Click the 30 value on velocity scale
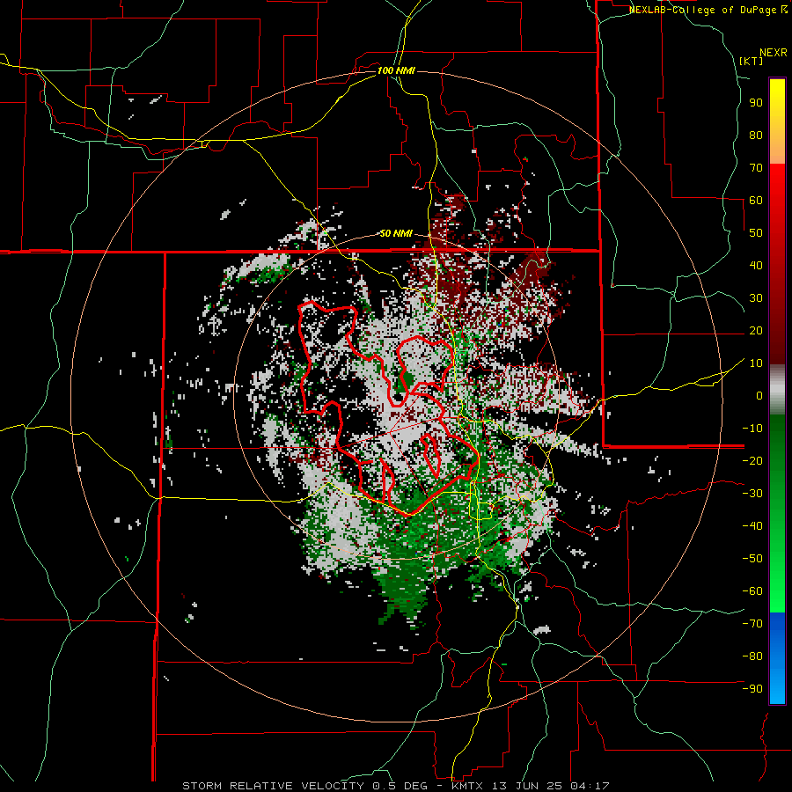792x792 pixels. pos(756,298)
